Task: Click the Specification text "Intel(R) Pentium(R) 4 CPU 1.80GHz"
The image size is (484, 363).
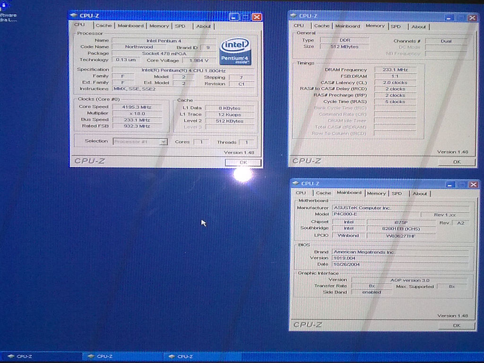Action: click(x=183, y=70)
